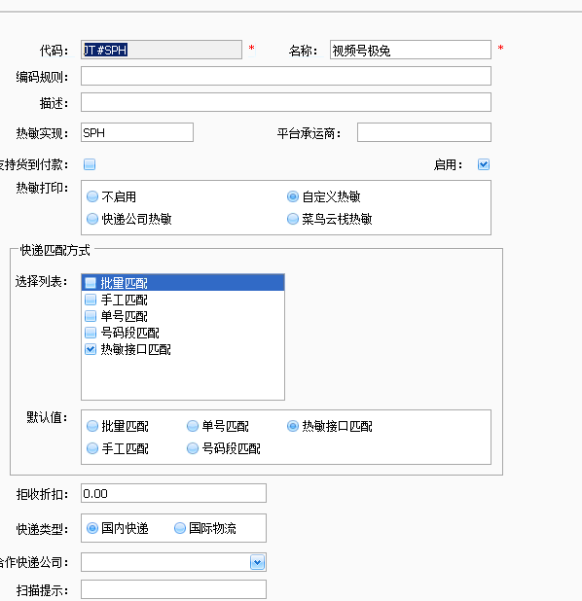Select 不启用 thermal print option
Image resolution: width=582 pixels, height=601 pixels.
point(92,196)
